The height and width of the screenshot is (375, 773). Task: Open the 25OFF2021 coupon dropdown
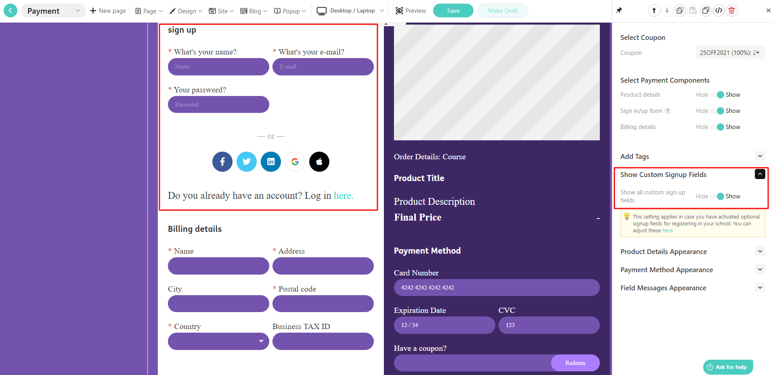(x=730, y=52)
